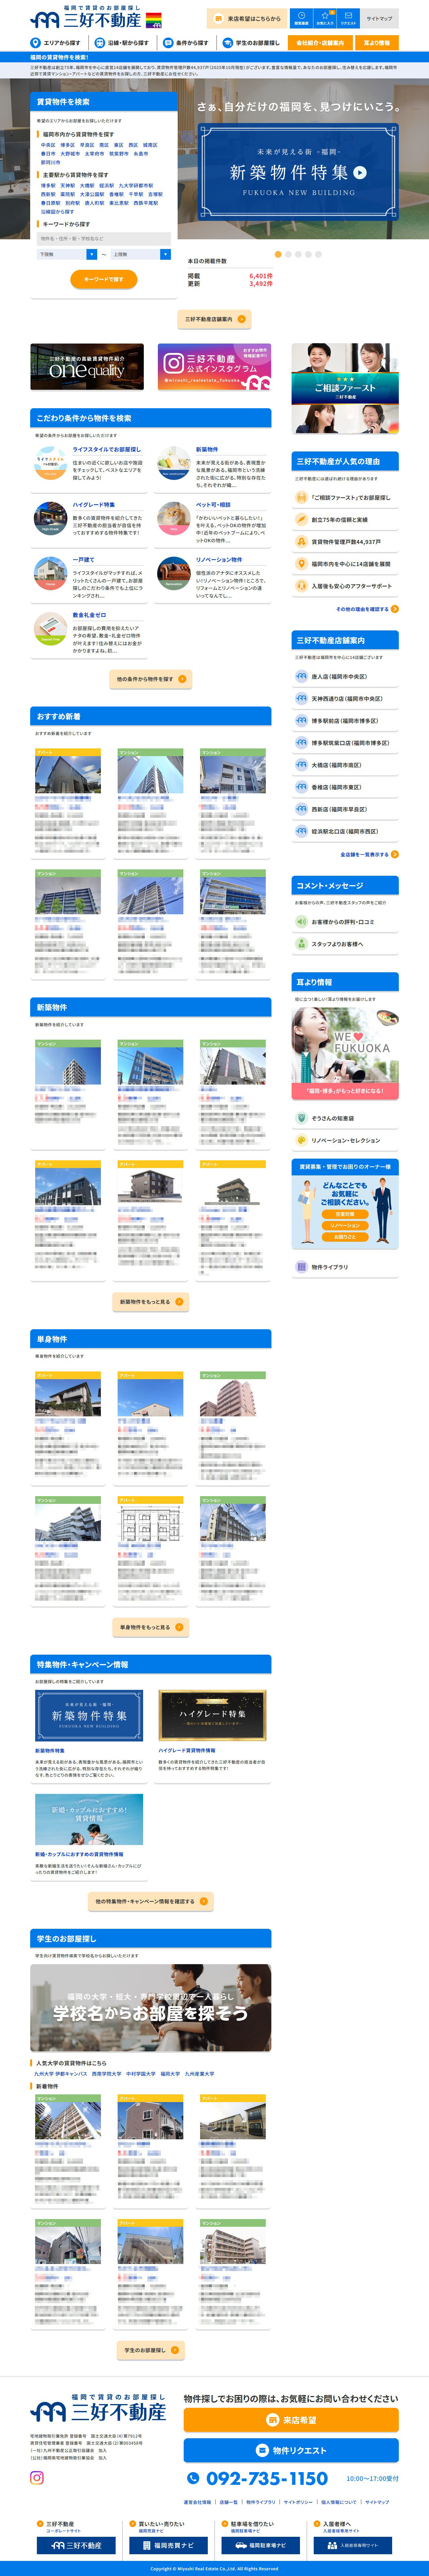Click the orange 来店希望 footer button
This screenshot has height=2576, width=429.
(291, 2420)
